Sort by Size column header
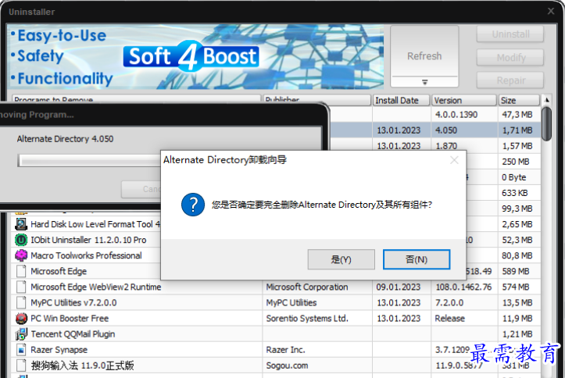The image size is (565, 378). [x=519, y=100]
